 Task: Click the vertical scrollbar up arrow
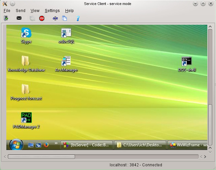point(210,27)
